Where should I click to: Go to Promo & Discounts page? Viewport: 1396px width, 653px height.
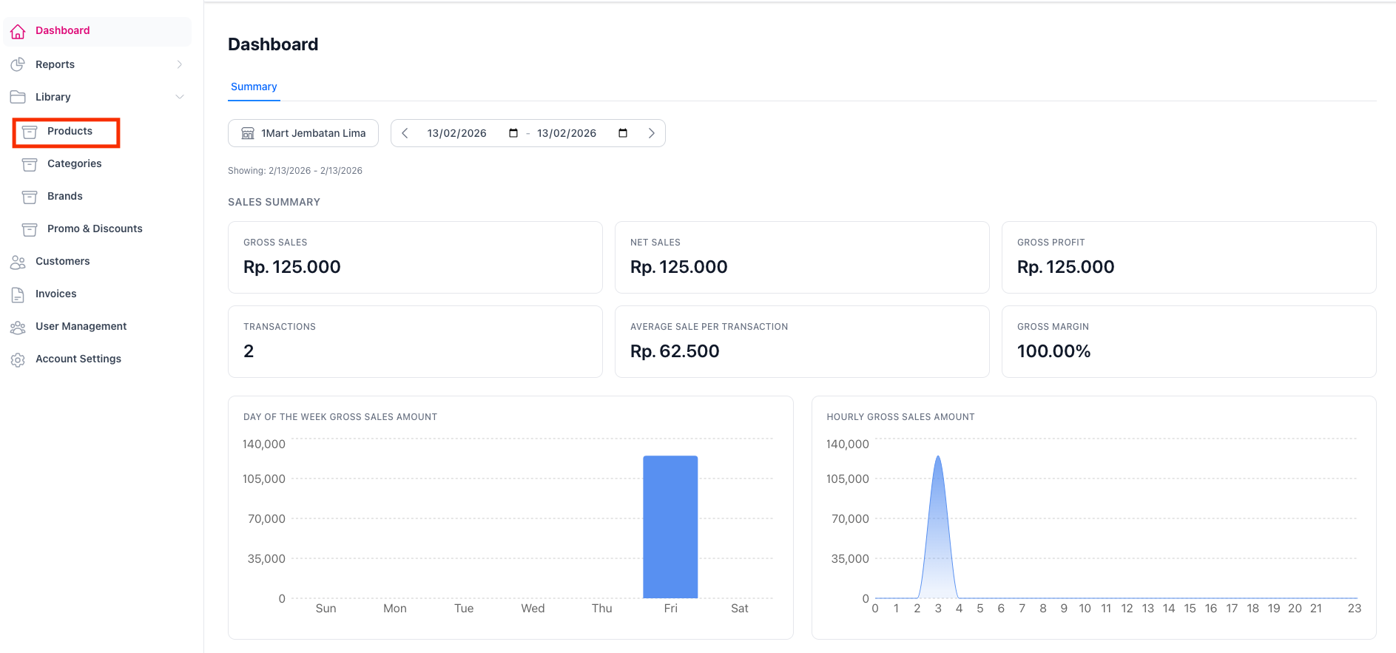(95, 229)
